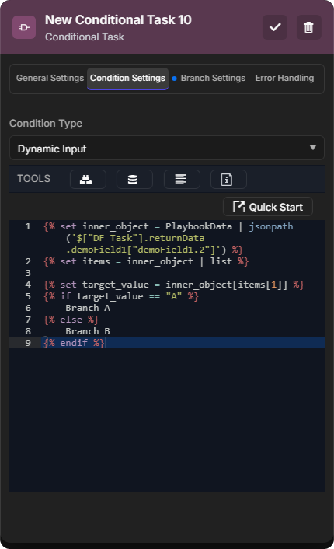The image size is (334, 549).
Task: Switch to the General Settings tab
Action: [x=50, y=78]
